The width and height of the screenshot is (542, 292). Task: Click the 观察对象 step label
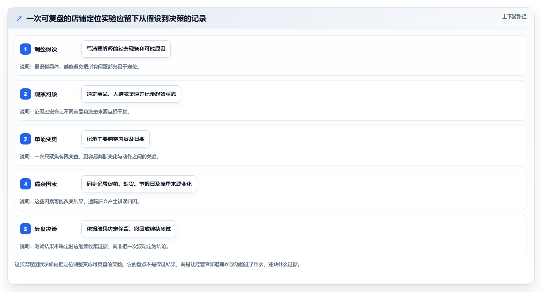46,94
